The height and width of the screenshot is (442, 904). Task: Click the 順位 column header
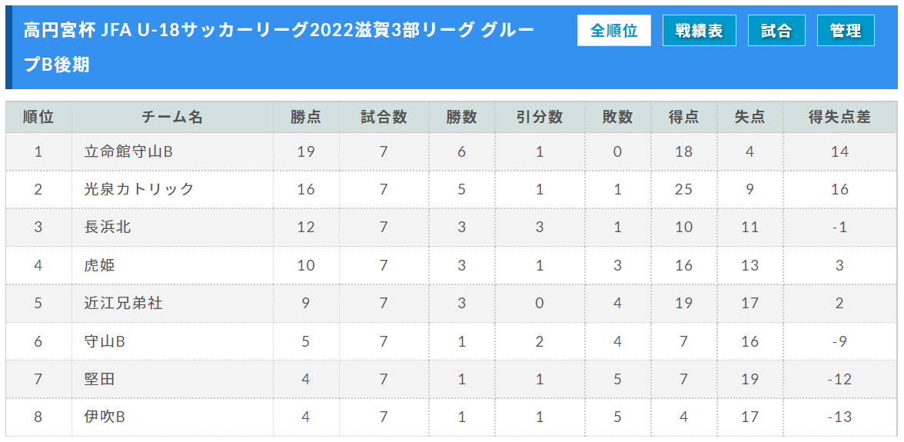38,117
